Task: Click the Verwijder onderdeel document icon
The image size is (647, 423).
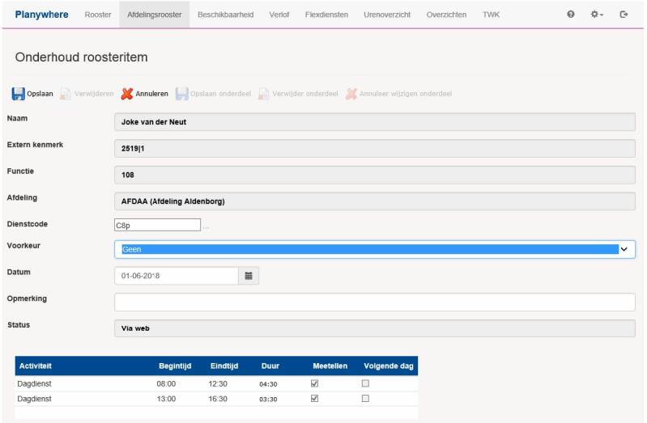Action: pyautogui.click(x=263, y=94)
